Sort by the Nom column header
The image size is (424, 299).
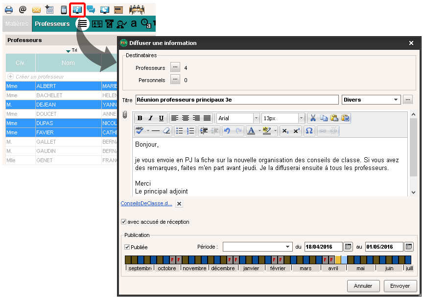coord(68,63)
